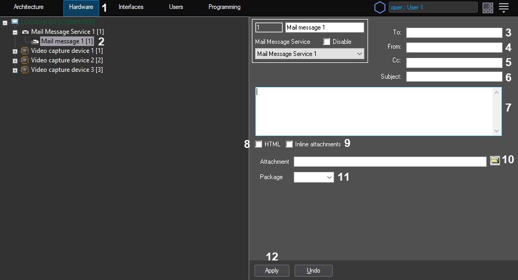Enable the HTML checkbox
The width and height of the screenshot is (518, 280).
[259, 144]
